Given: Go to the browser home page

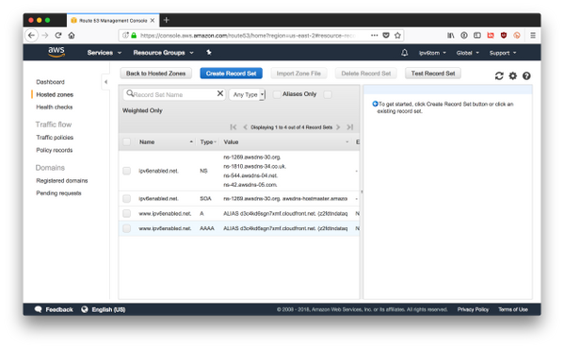Looking at the screenshot, I should pos(72,35).
